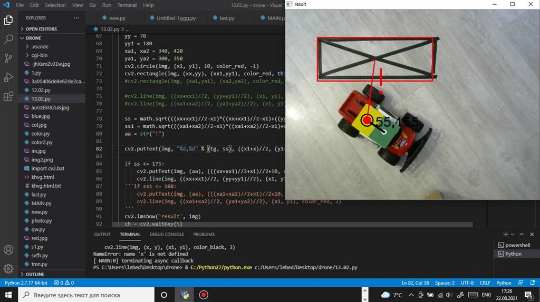Viewport: 540px width, 302px height.
Task: Collapse the DRONE folder section
Action: click(x=33, y=38)
